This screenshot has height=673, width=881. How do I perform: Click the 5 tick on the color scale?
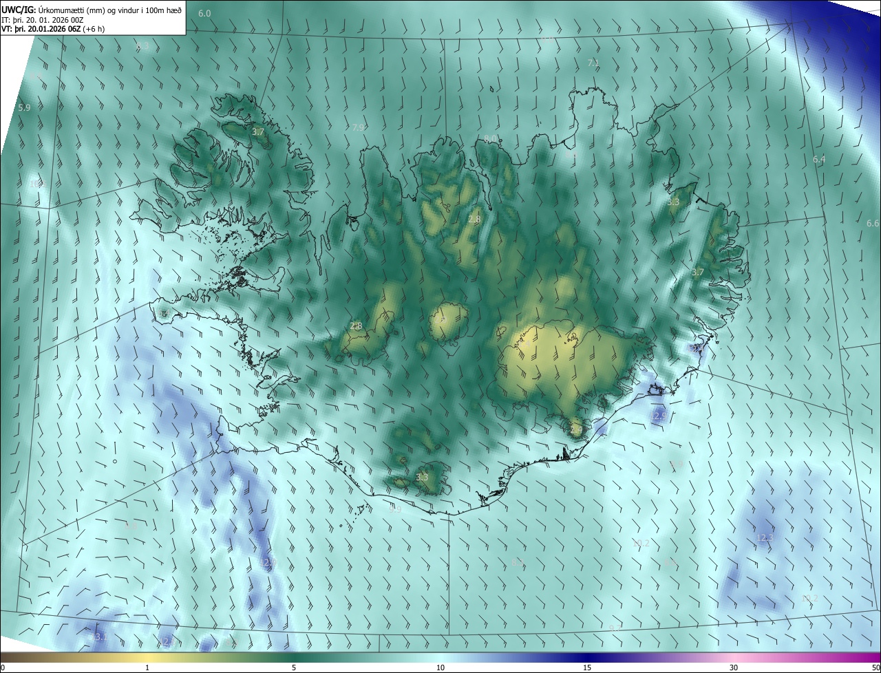tap(294, 667)
